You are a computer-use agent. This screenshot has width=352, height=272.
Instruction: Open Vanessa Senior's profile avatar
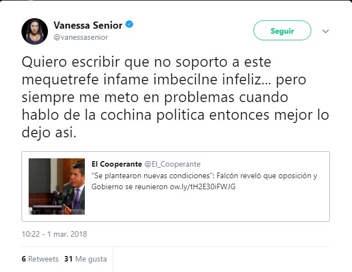(35, 31)
